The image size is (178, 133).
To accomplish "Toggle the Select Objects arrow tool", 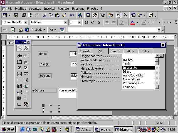I will click(19, 48).
